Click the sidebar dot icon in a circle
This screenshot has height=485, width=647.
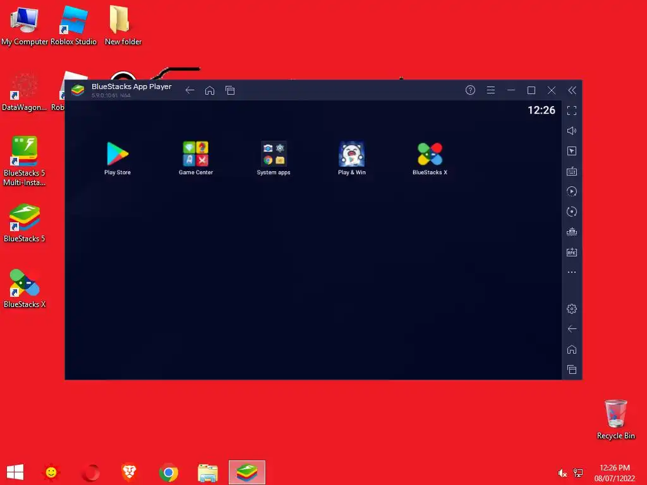click(x=571, y=212)
